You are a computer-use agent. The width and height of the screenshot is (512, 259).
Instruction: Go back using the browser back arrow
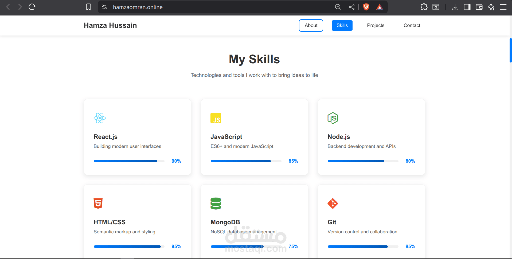pyautogui.click(x=8, y=7)
